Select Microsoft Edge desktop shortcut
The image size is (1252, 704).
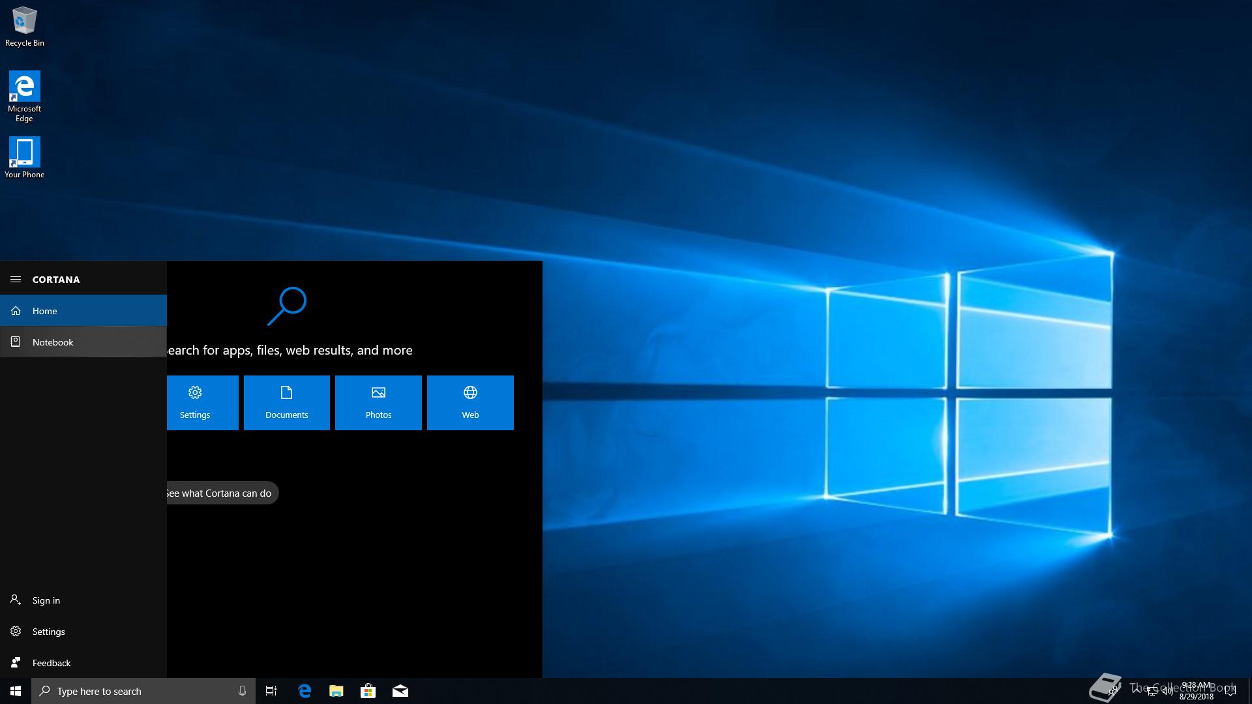coord(25,96)
